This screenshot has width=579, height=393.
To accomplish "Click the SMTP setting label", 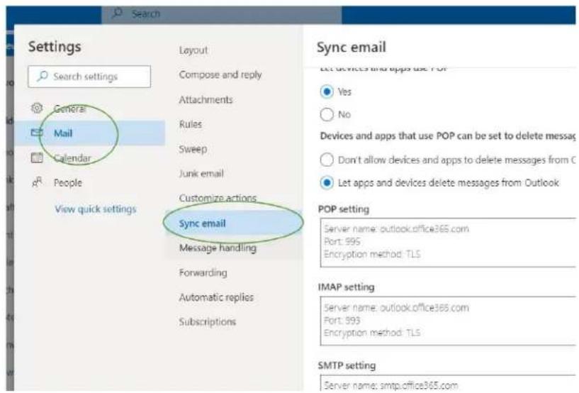I will tap(347, 365).
